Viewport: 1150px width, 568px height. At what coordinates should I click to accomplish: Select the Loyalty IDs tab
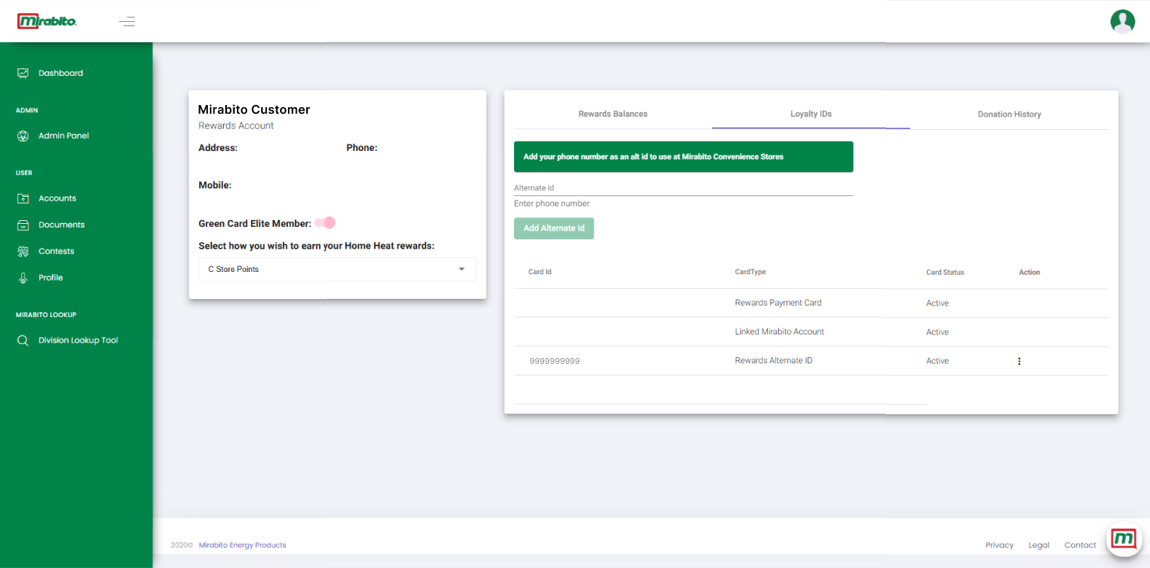pos(811,114)
